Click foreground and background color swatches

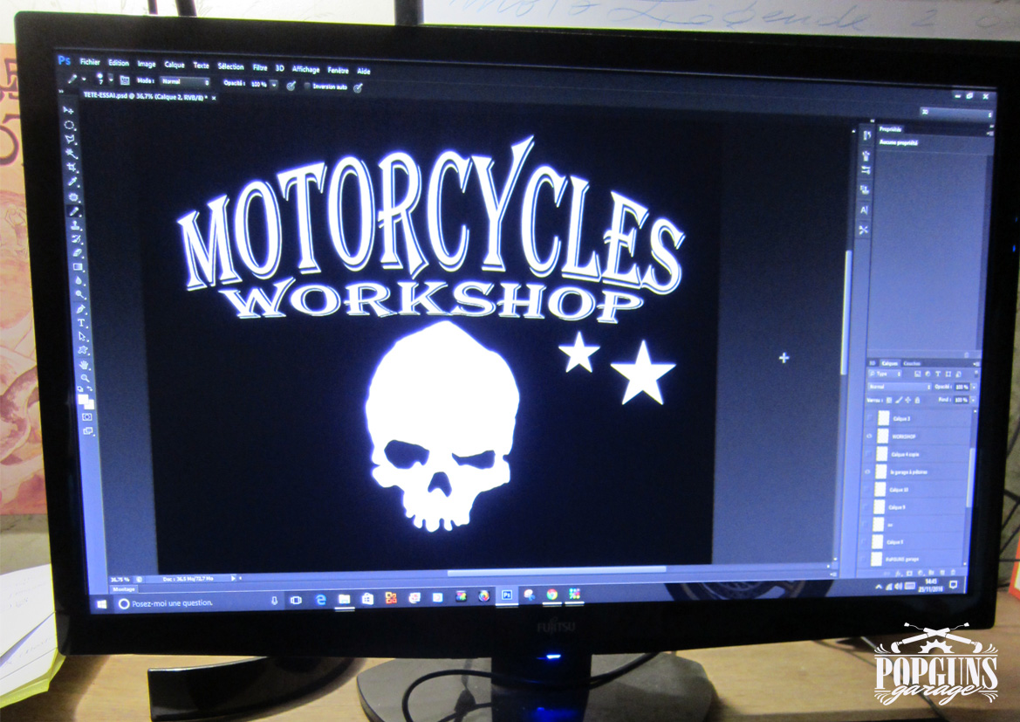pyautogui.click(x=86, y=401)
